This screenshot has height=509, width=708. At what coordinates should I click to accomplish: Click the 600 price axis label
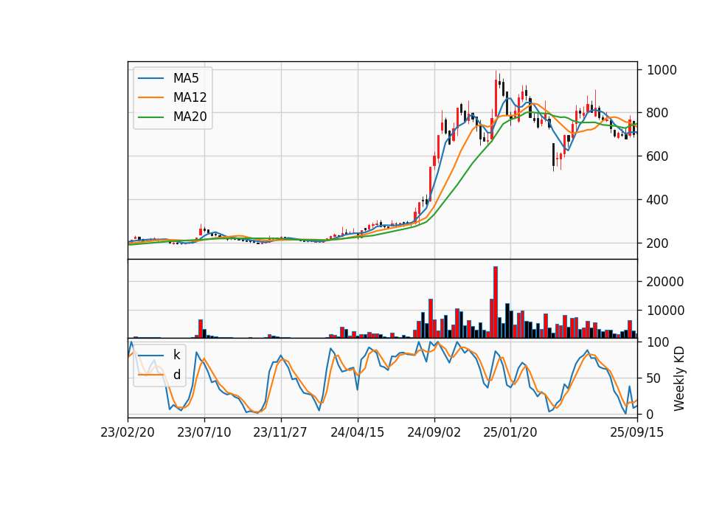[657, 156]
